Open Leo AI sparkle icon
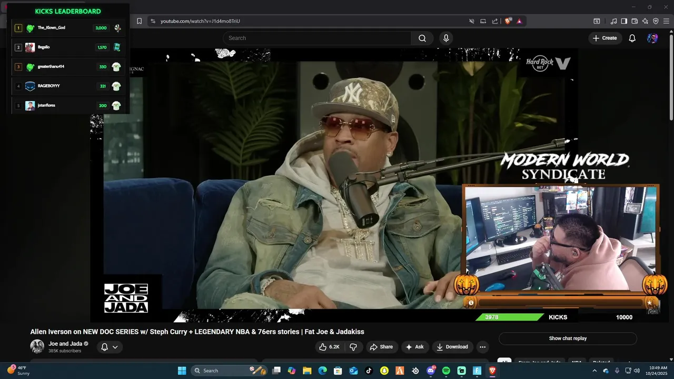The width and height of the screenshot is (674, 379). pyautogui.click(x=645, y=21)
